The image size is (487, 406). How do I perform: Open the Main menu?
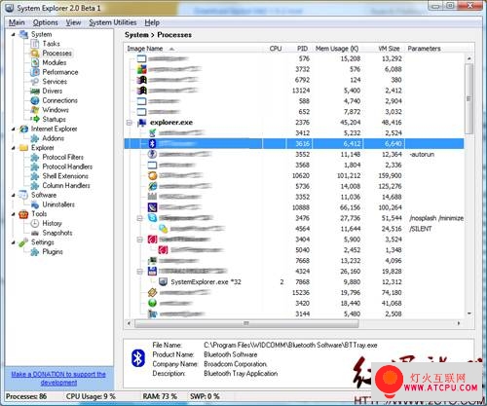click(x=17, y=22)
